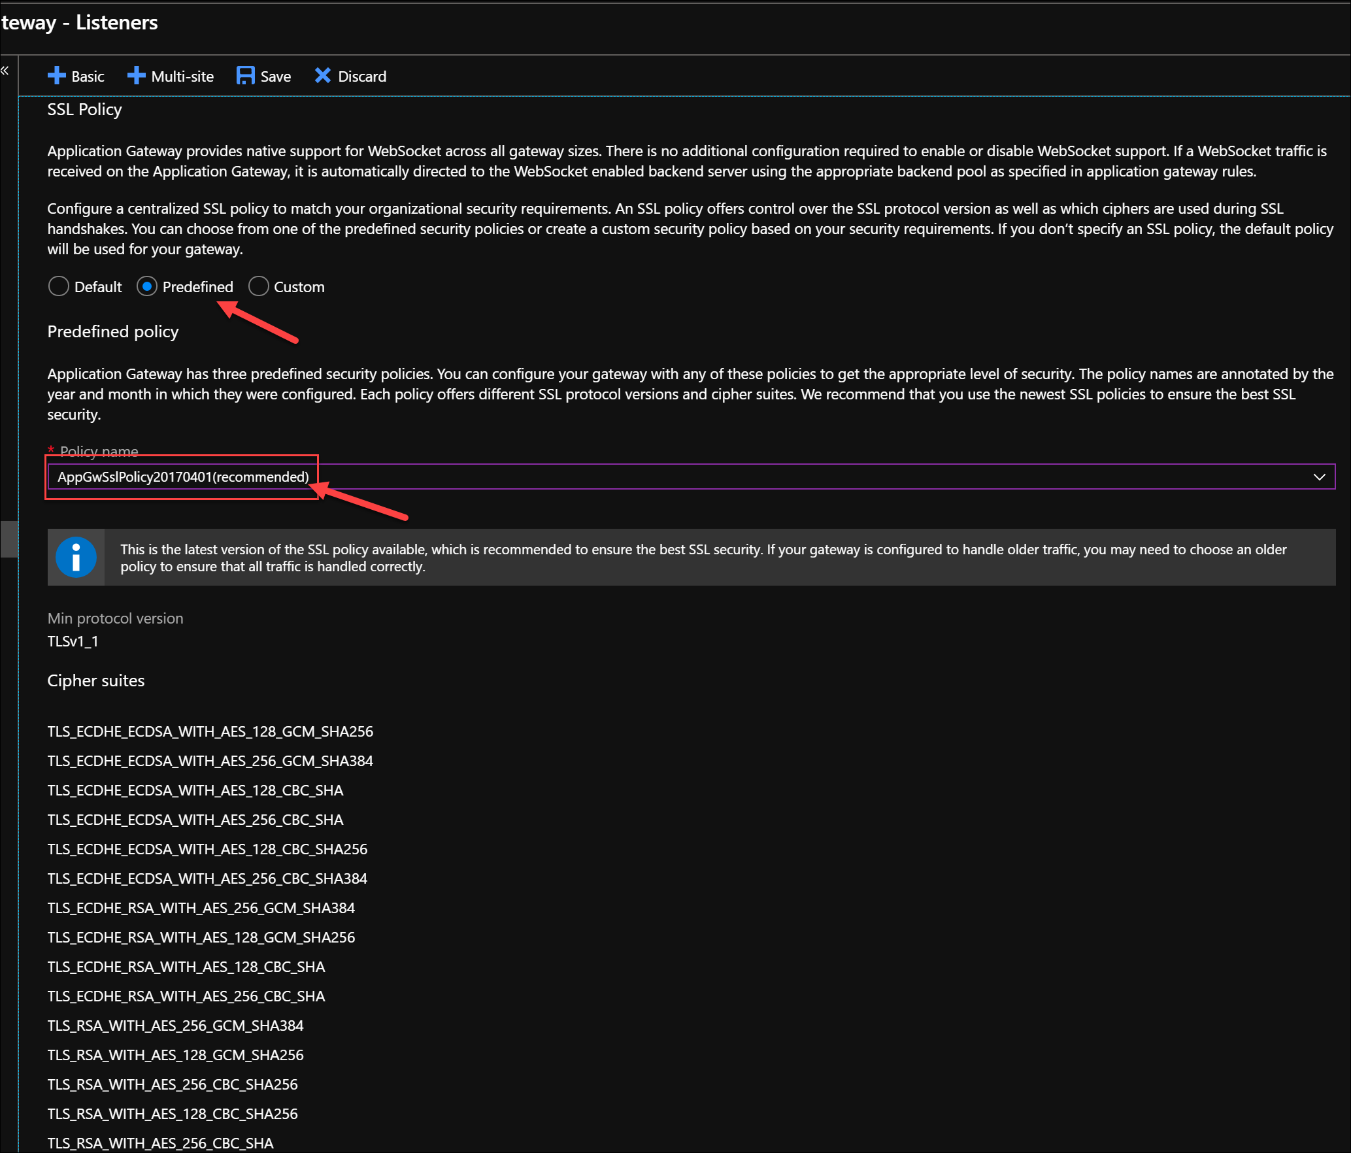Click the dropdown chevron arrow on Policy name
1351x1153 pixels.
[1319, 476]
